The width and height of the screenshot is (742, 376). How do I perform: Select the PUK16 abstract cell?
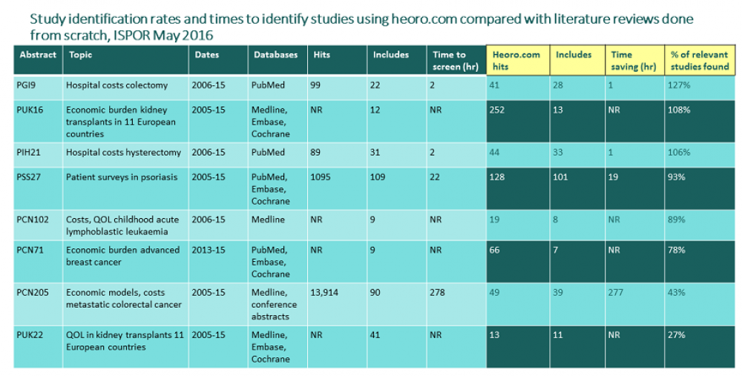click(x=31, y=110)
